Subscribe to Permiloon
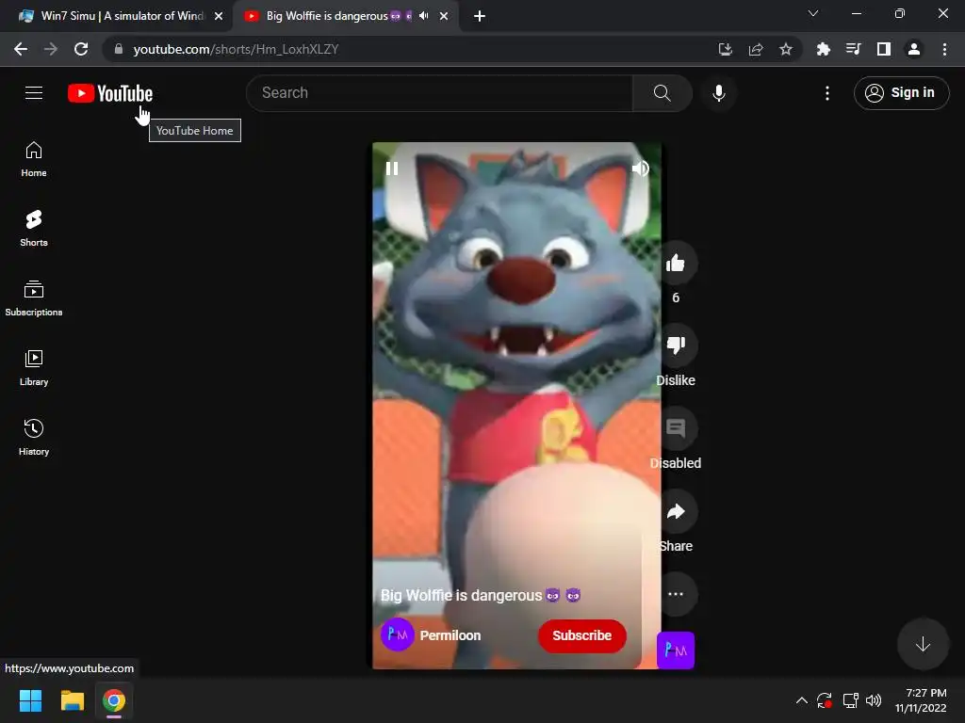The width and height of the screenshot is (965, 723). [582, 635]
